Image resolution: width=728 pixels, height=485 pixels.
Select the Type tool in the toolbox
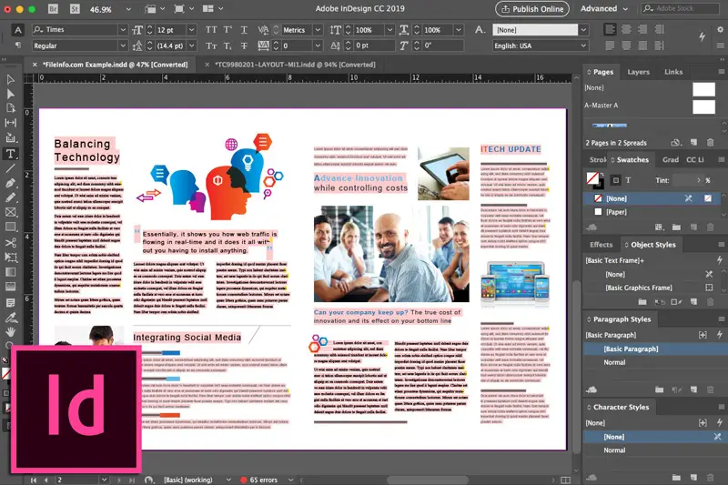click(x=10, y=154)
